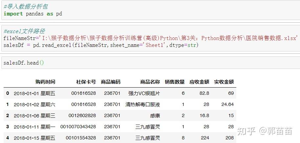Viewport: 300px width, 143px height.
Task: Click the #导入数据分析包 comment
Action: tap(26, 7)
